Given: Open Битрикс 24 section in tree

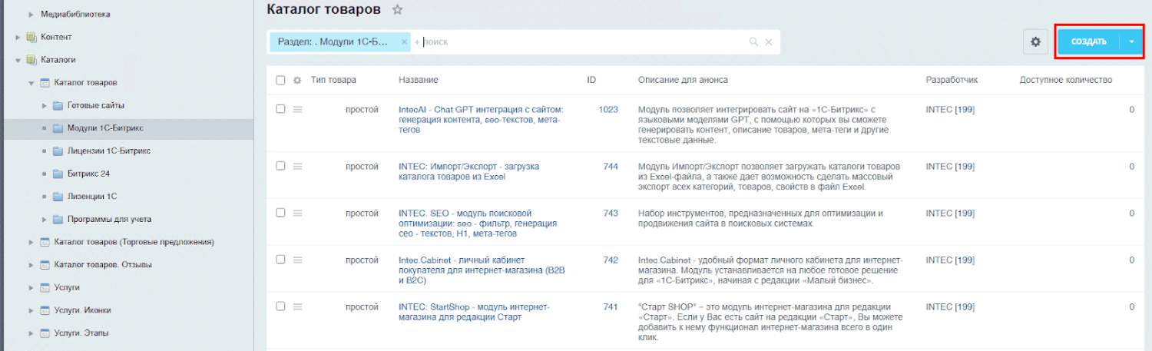Looking at the screenshot, I should pyautogui.click(x=88, y=174).
